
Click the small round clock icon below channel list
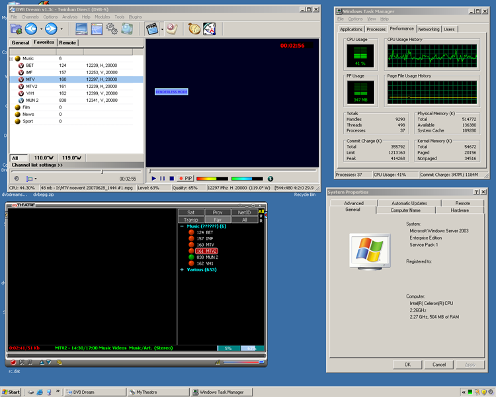tap(17, 179)
